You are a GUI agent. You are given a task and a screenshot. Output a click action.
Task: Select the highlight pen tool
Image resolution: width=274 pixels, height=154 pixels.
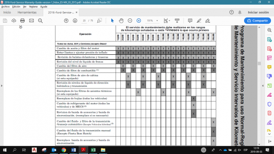click(x=199, y=21)
